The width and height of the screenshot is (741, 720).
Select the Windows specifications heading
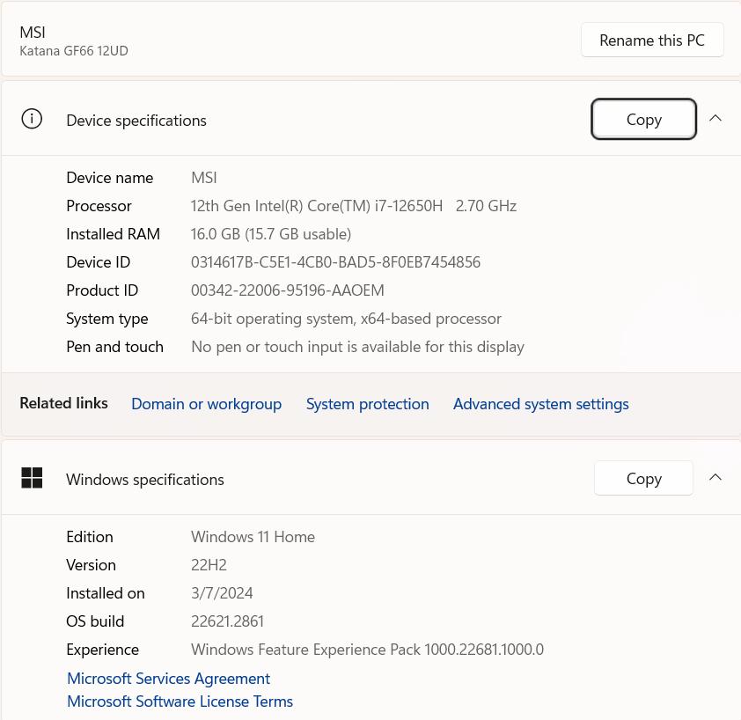coord(145,480)
